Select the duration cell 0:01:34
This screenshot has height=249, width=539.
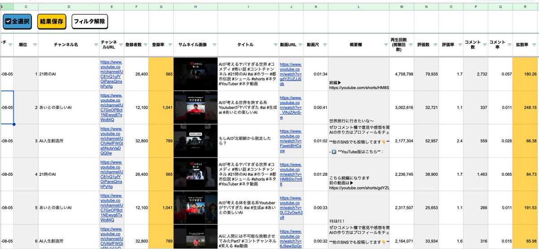pyautogui.click(x=316, y=74)
